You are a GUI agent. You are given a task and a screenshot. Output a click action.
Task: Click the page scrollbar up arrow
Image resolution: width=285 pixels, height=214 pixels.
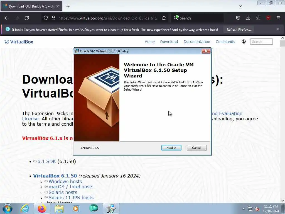coord(282,38)
